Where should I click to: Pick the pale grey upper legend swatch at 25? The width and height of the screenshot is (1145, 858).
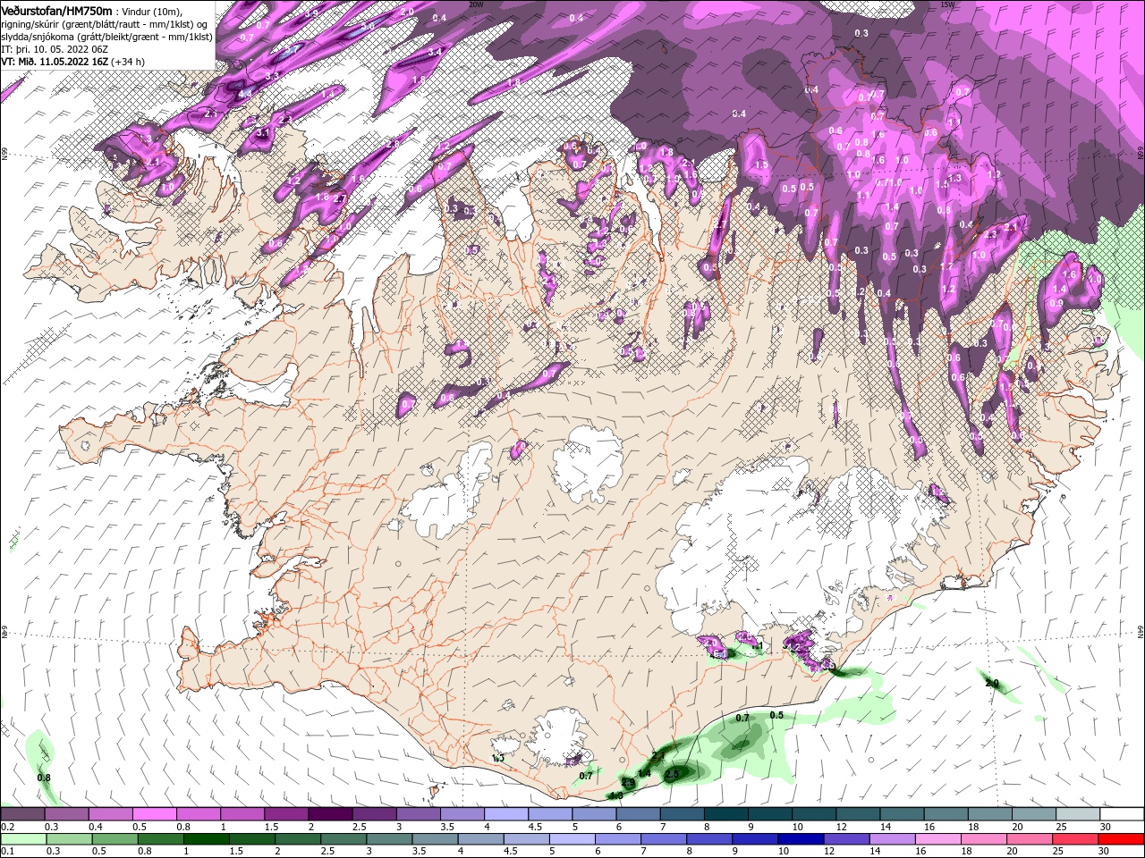coord(1078,814)
